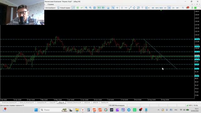Open the IBM,H4 chart tab
The image size is (201, 113).
[95, 103]
